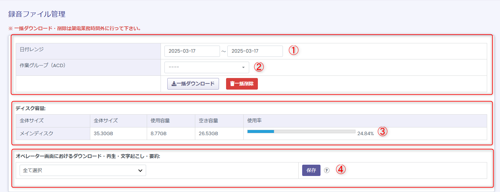Viewport: 500px width, 192px height.
Task: Click the circled number ② marker
Action: (259, 67)
